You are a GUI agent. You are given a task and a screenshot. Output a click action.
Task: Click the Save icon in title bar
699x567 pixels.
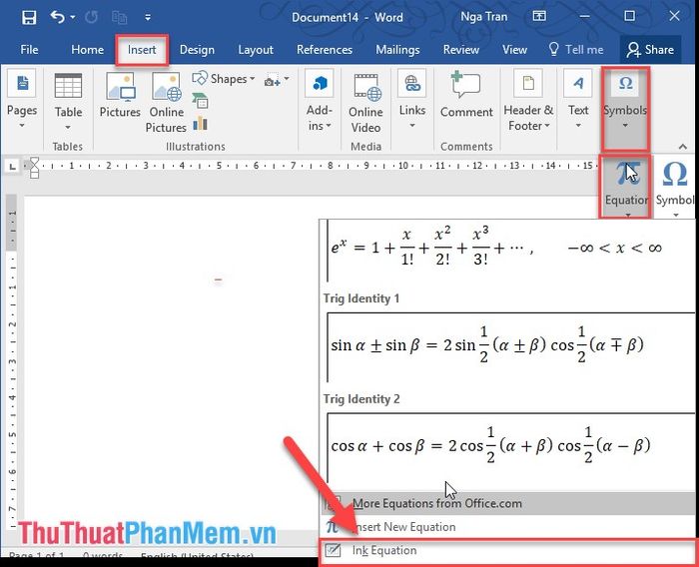click(29, 17)
